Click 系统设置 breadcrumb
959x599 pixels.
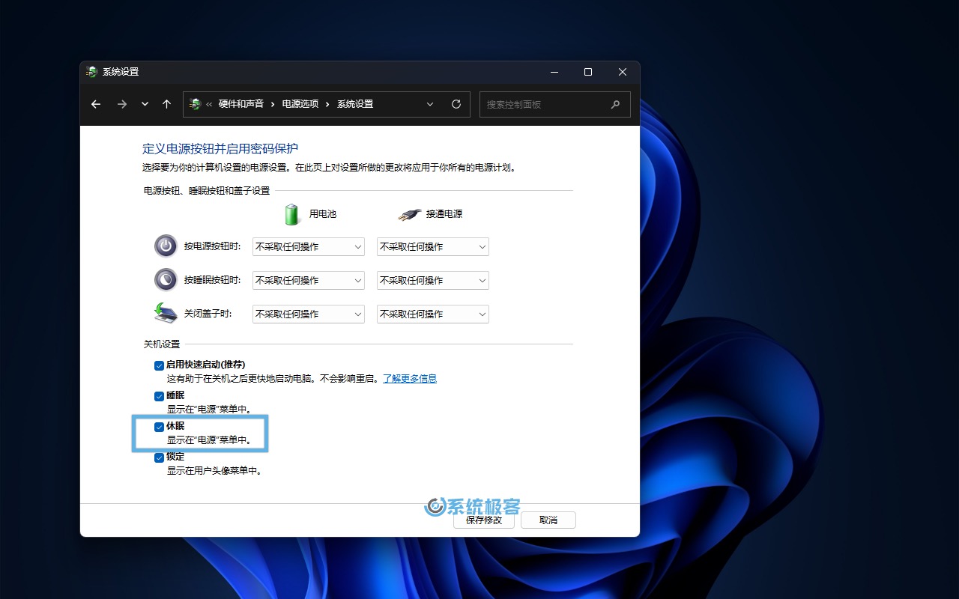point(355,104)
